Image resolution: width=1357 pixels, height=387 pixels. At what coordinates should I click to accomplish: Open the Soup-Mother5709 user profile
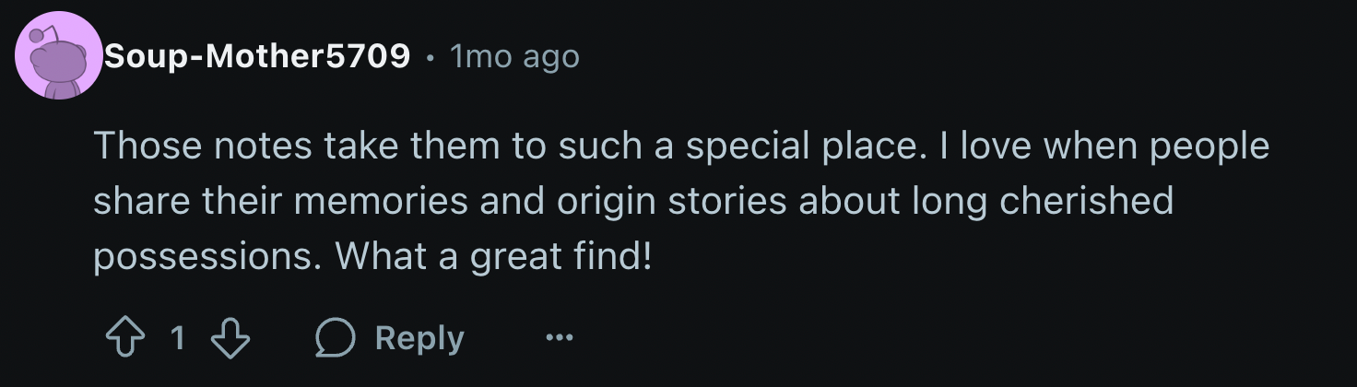tap(257, 57)
